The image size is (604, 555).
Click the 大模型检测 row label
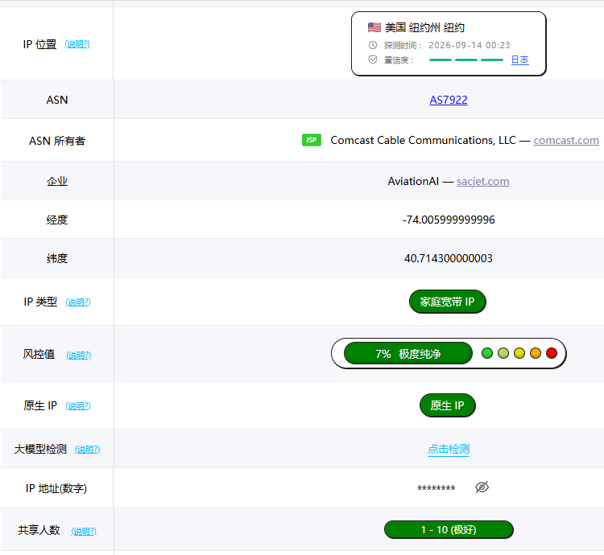(40, 449)
